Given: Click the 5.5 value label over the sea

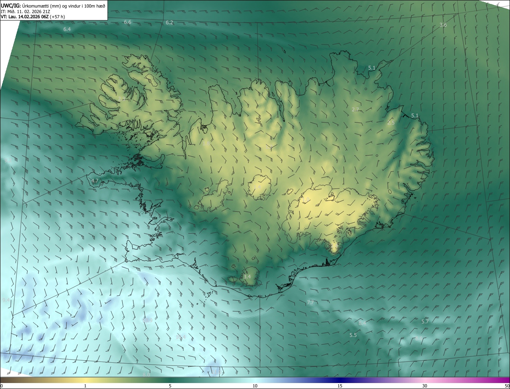Looking at the screenshot, I should point(353,335).
